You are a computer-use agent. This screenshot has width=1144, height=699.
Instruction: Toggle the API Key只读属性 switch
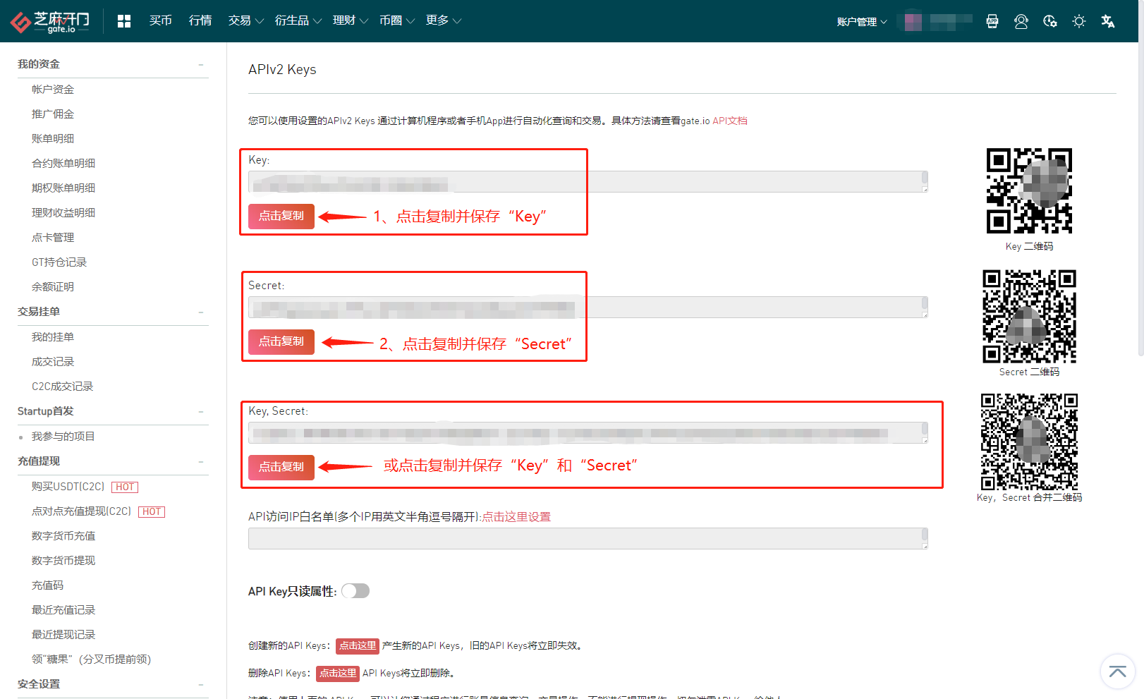tap(355, 591)
